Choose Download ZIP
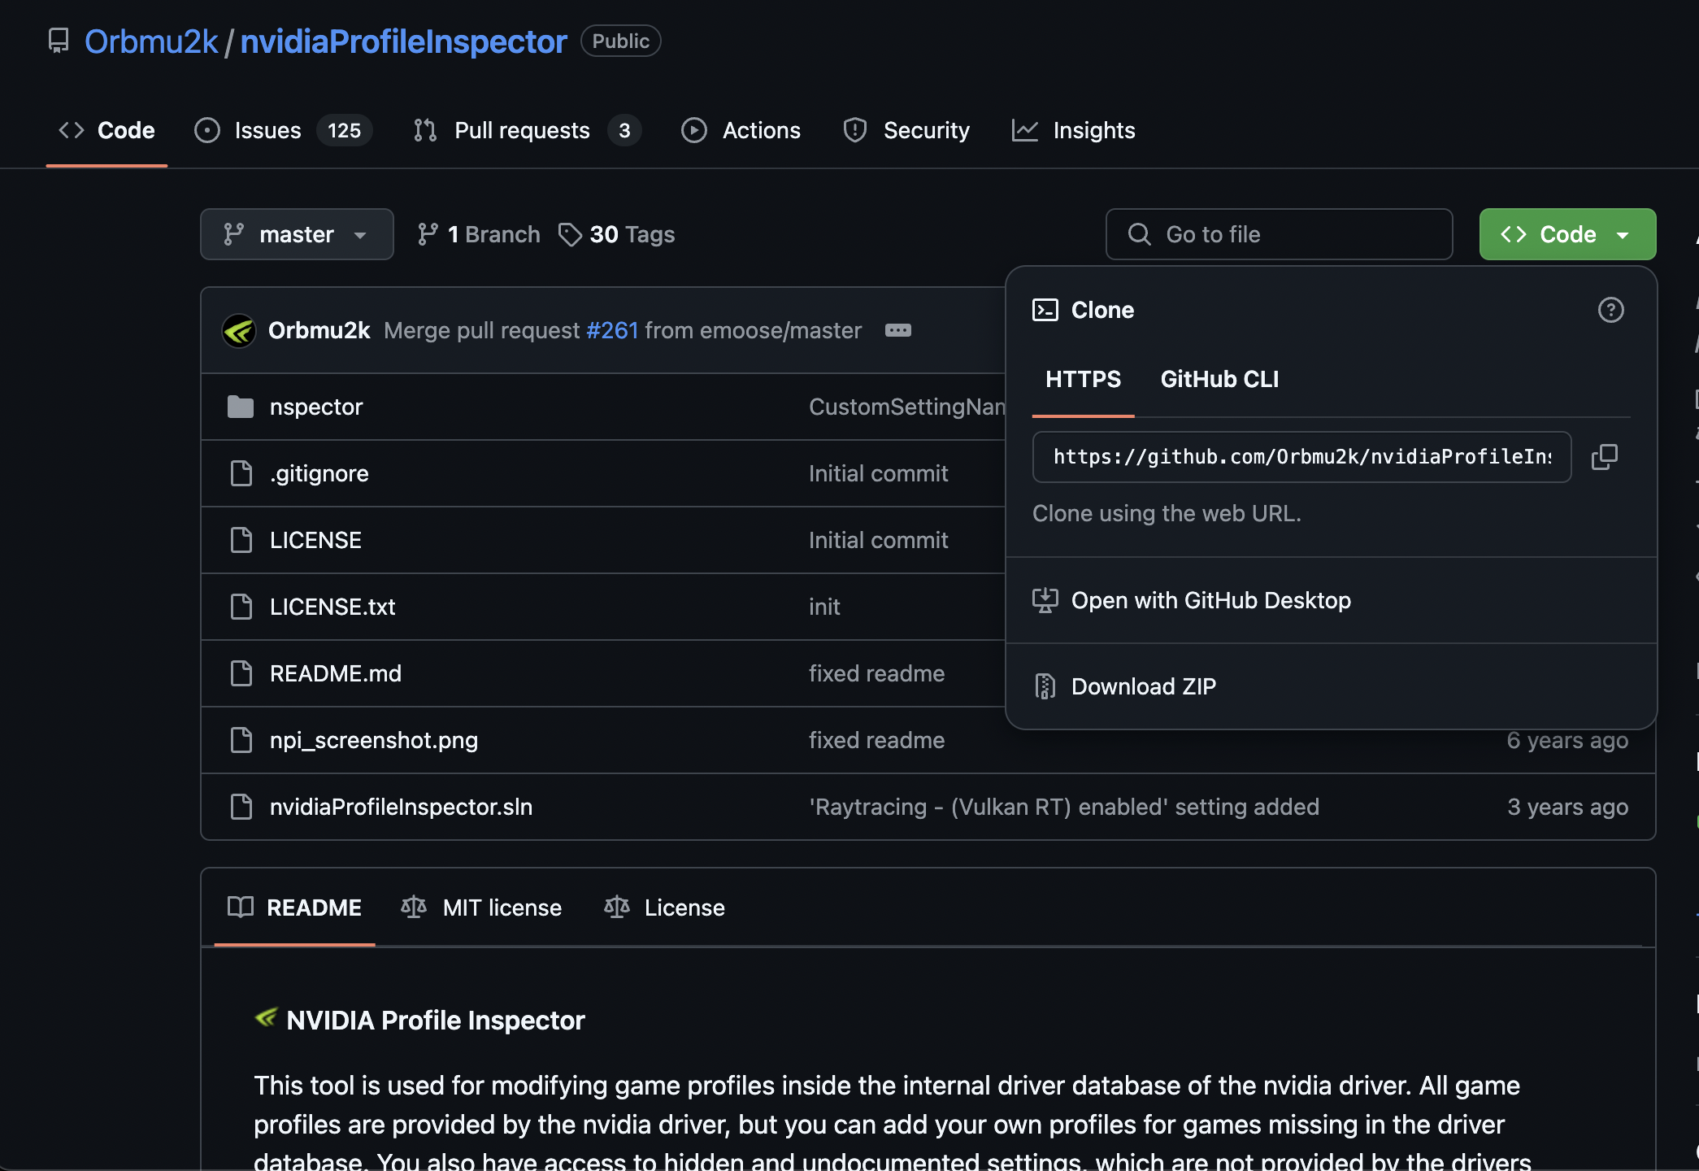 point(1331,686)
